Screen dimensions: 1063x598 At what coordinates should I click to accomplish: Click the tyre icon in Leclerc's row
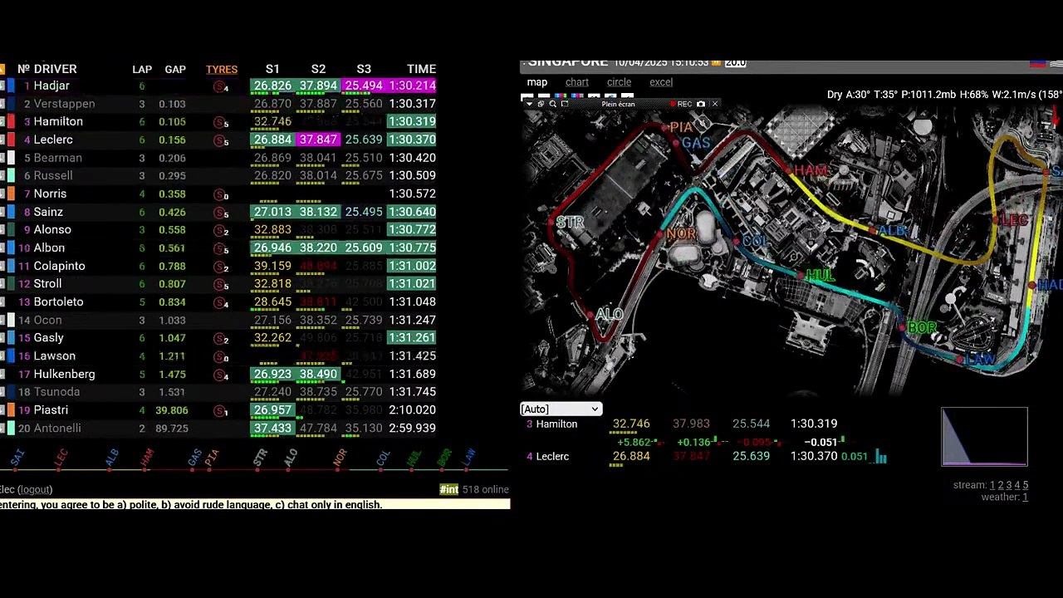221,140
